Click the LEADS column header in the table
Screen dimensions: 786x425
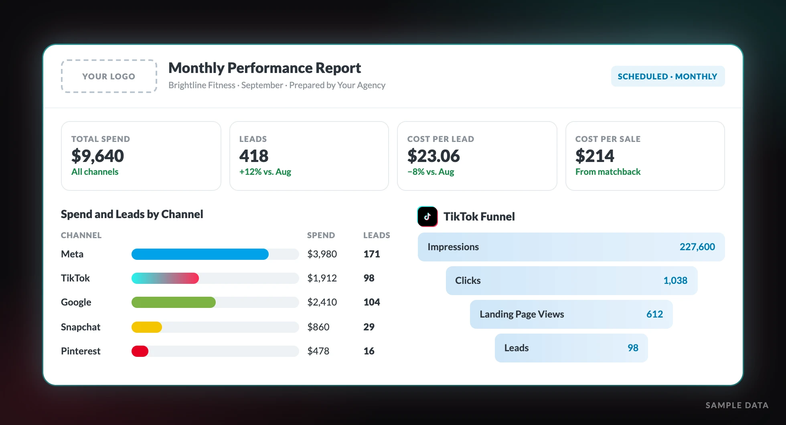pos(377,235)
